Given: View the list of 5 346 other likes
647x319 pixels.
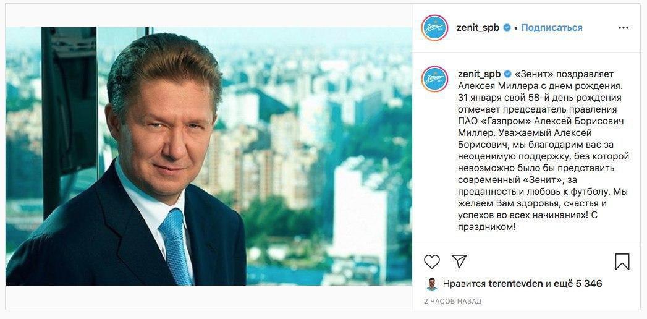Looking at the screenshot, I should pyautogui.click(x=577, y=284).
